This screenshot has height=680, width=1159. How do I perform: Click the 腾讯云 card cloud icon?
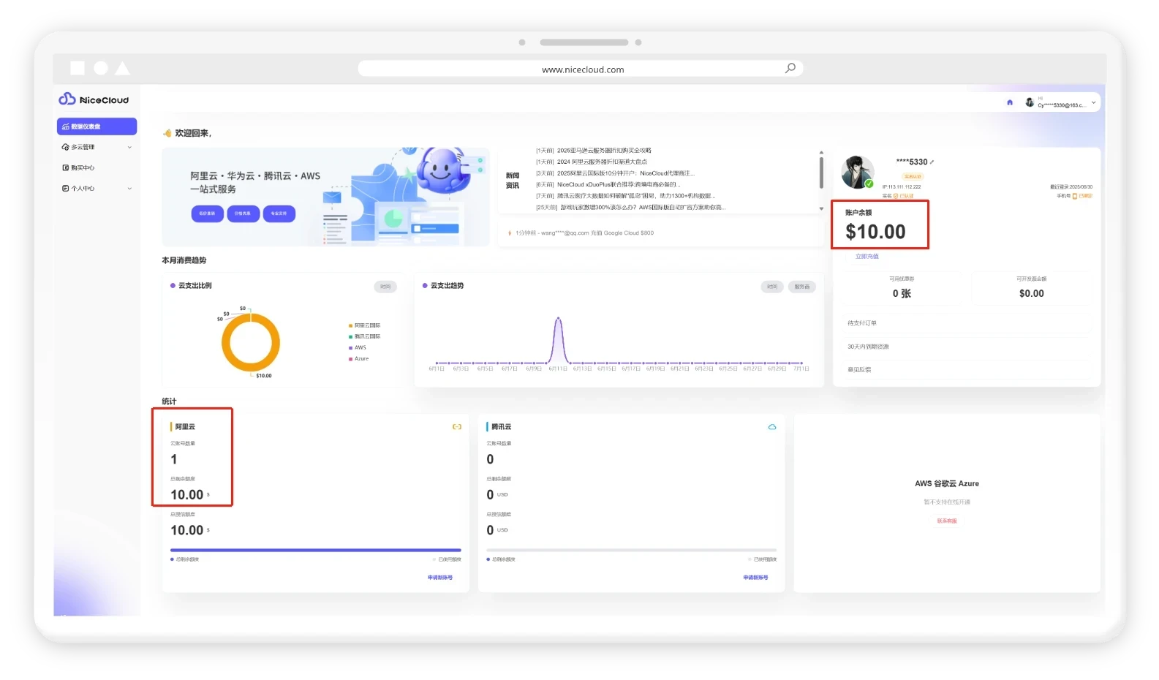772,427
